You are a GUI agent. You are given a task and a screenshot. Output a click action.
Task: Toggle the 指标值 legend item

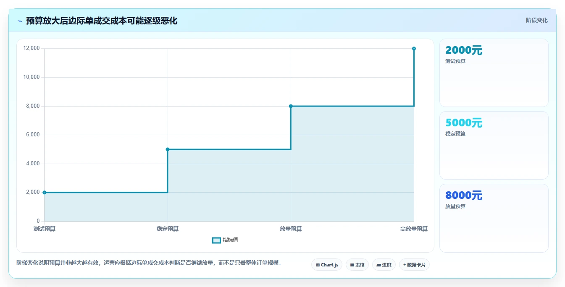[x=225, y=240]
